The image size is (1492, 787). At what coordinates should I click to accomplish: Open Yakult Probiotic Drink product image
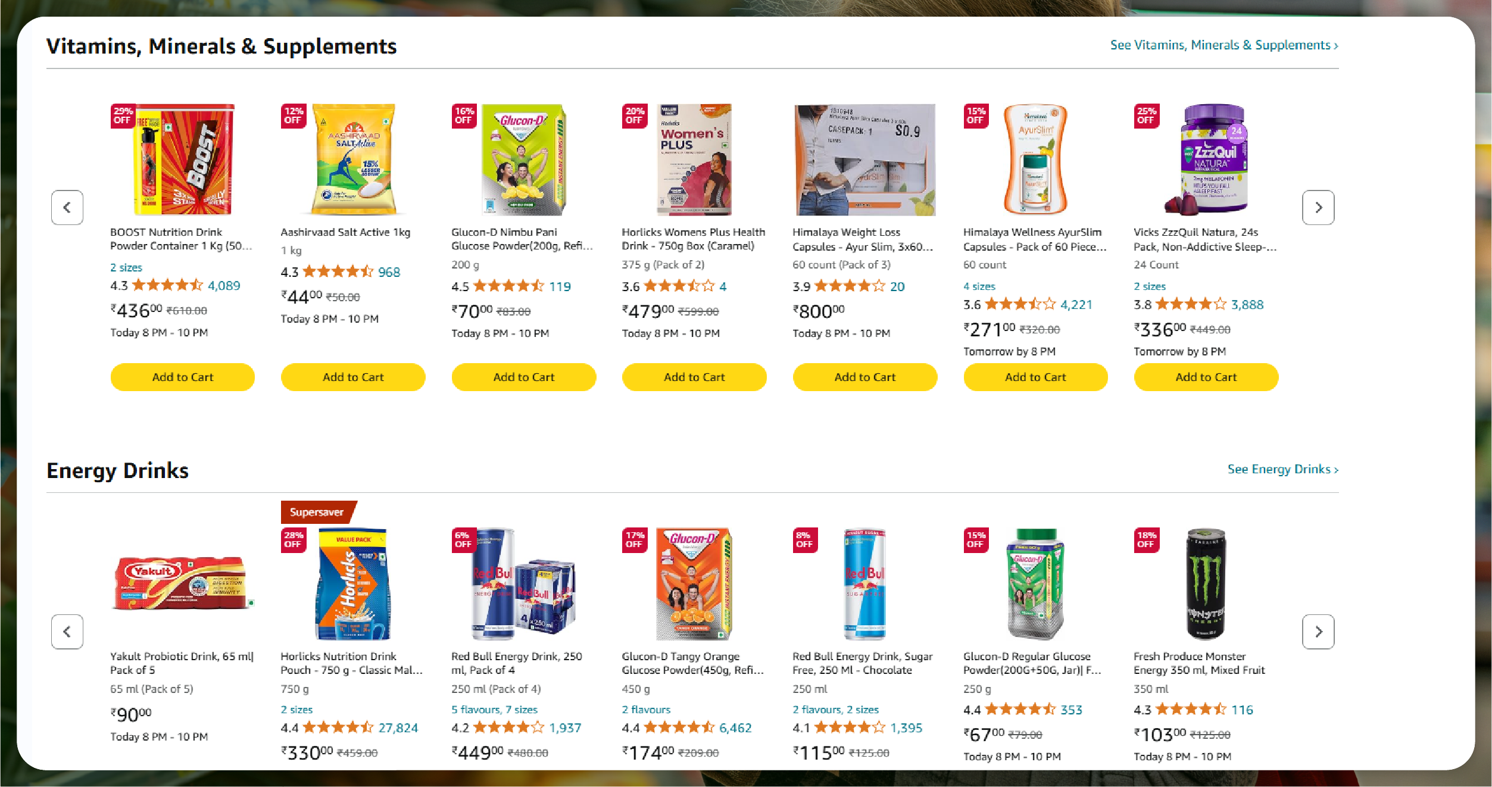tap(182, 583)
